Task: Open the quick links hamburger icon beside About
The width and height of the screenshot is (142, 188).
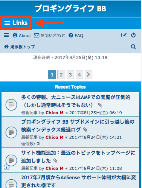Action: pos(6,35)
